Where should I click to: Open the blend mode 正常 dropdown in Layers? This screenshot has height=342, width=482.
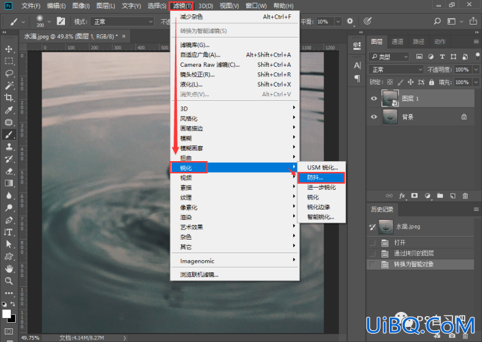point(396,70)
